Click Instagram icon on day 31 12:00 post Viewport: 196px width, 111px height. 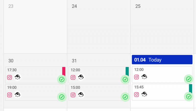click(x=73, y=77)
